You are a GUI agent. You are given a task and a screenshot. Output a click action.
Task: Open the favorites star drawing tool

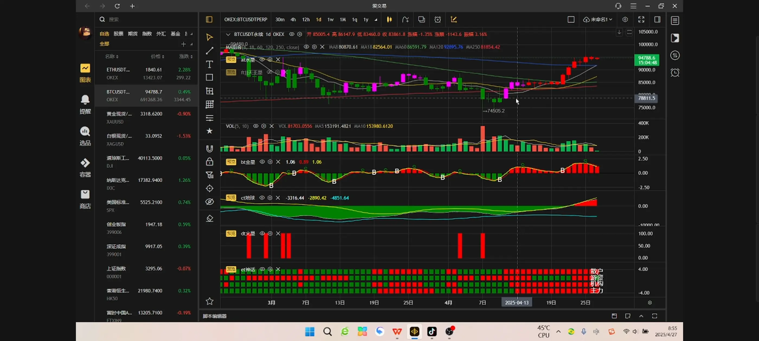[x=209, y=131]
